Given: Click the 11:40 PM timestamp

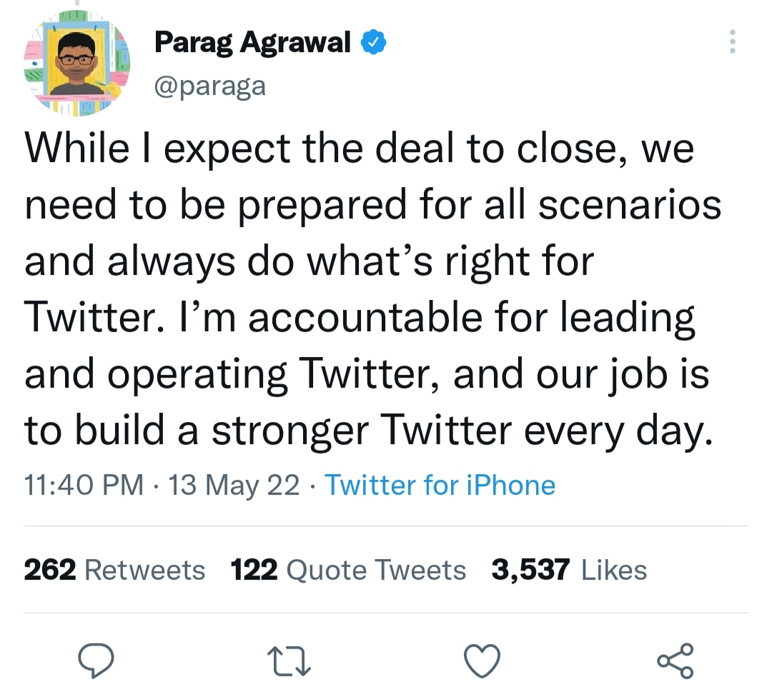Looking at the screenshot, I should pos(84,486).
